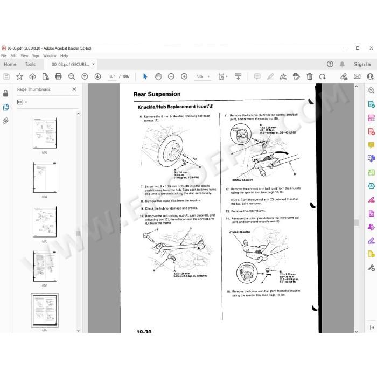Upload the file to cloud storage
Viewport: 377px width, 377px height.
(32, 76)
